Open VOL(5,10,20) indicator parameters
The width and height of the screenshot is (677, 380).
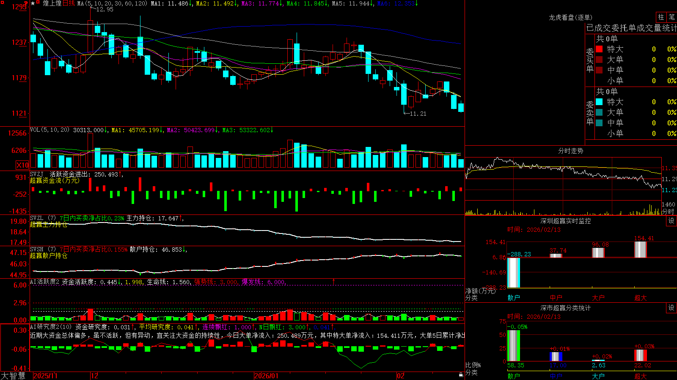[x=50, y=130]
